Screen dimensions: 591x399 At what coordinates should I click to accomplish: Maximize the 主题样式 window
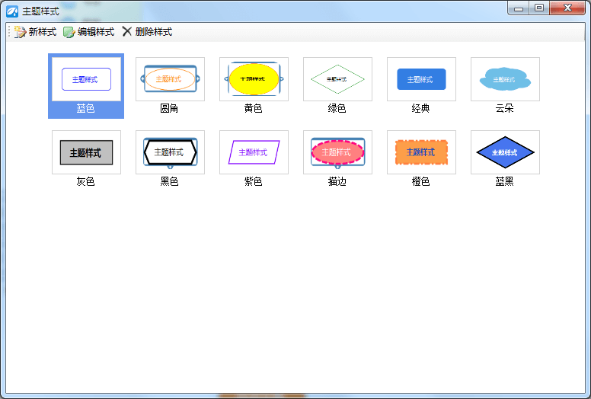[539, 8]
